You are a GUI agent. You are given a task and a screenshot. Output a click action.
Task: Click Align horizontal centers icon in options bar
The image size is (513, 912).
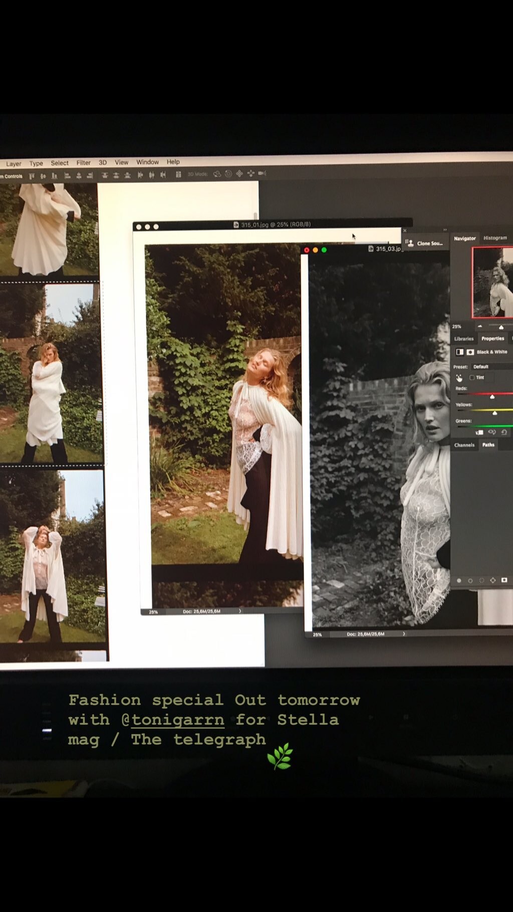[x=79, y=175]
